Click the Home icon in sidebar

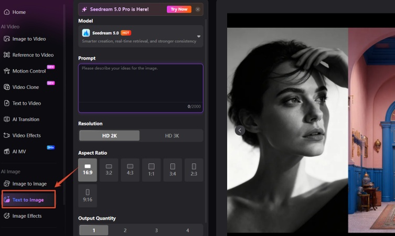[x=7, y=12]
